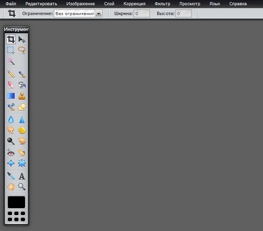Open the Ограничение dropdown arrow

(99, 14)
